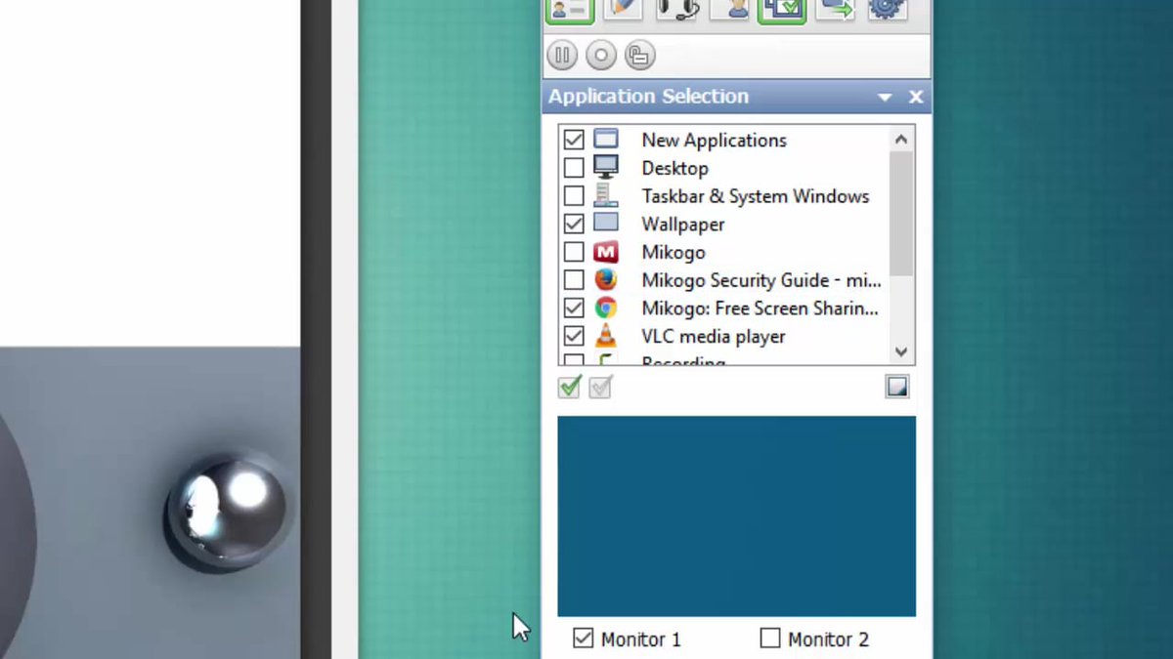Pause the screen sharing transmission
The image size is (1173, 659).
[x=563, y=56]
